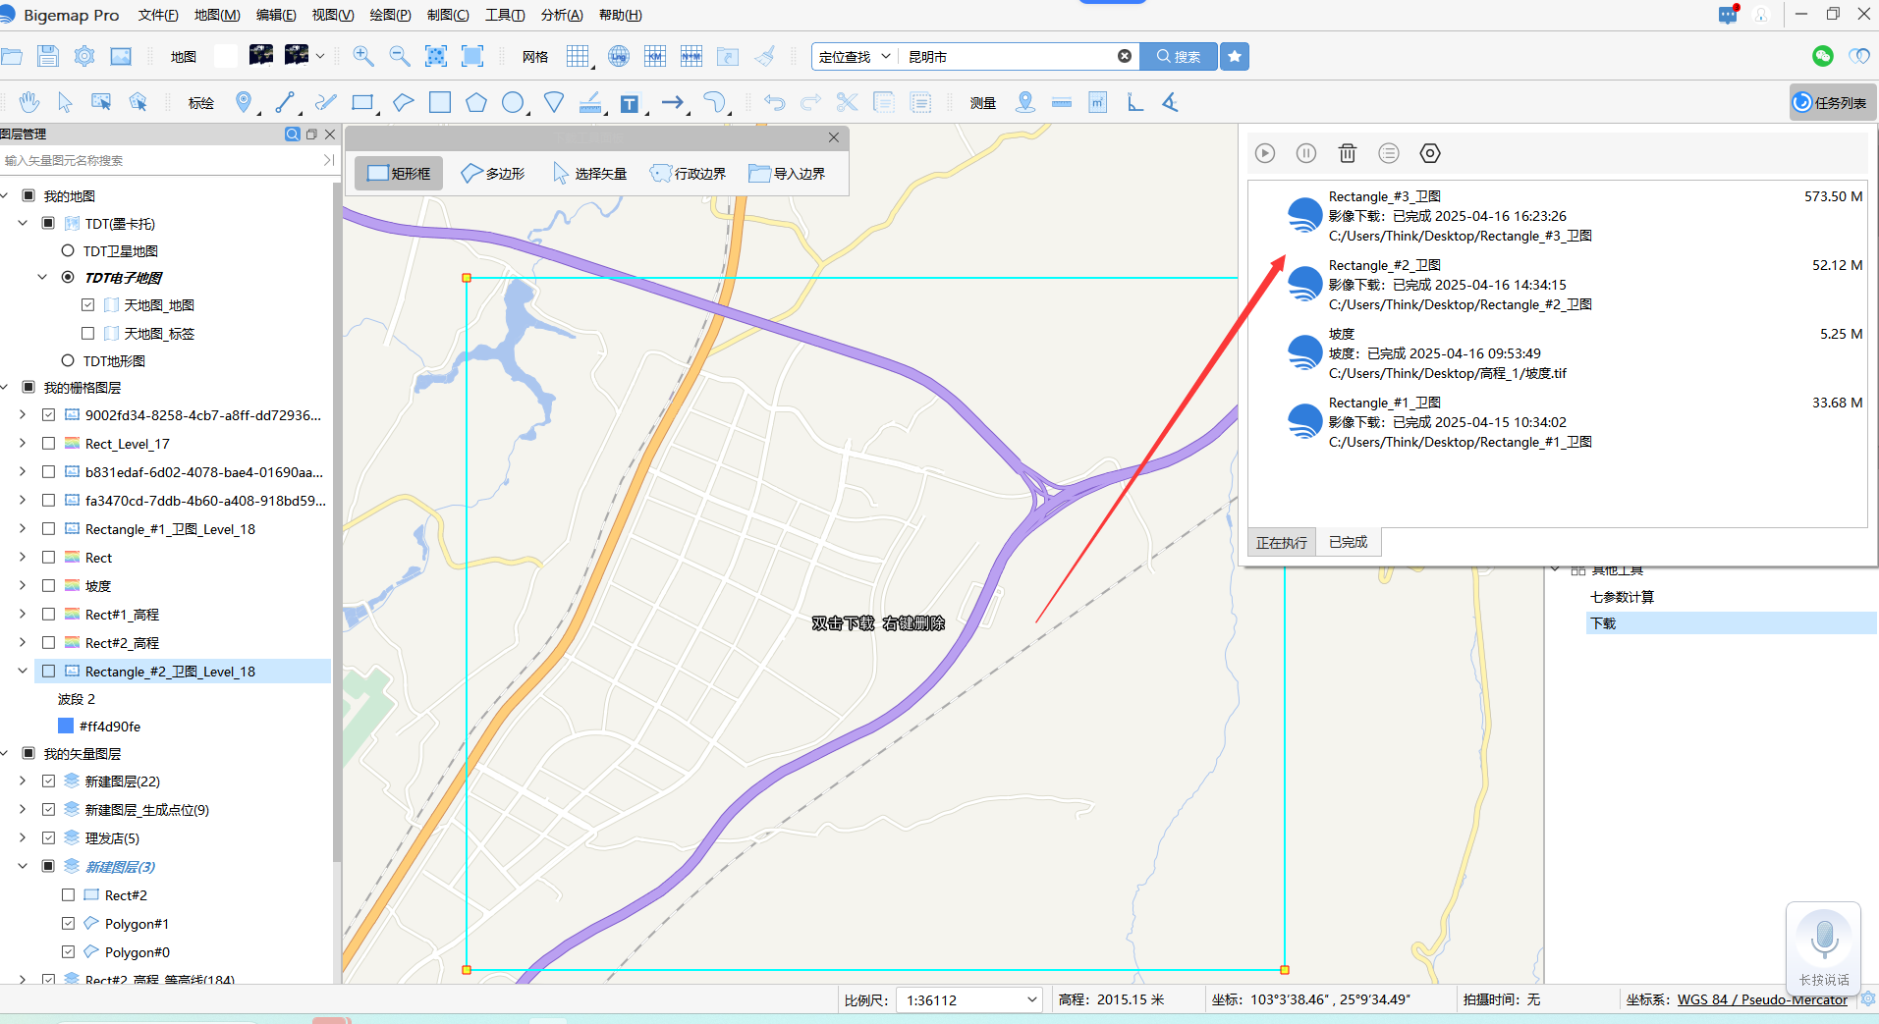Image resolution: width=1879 pixels, height=1024 pixels.
Task: Collapse the TDT(墨卡托) tree node
Action: pos(23,223)
